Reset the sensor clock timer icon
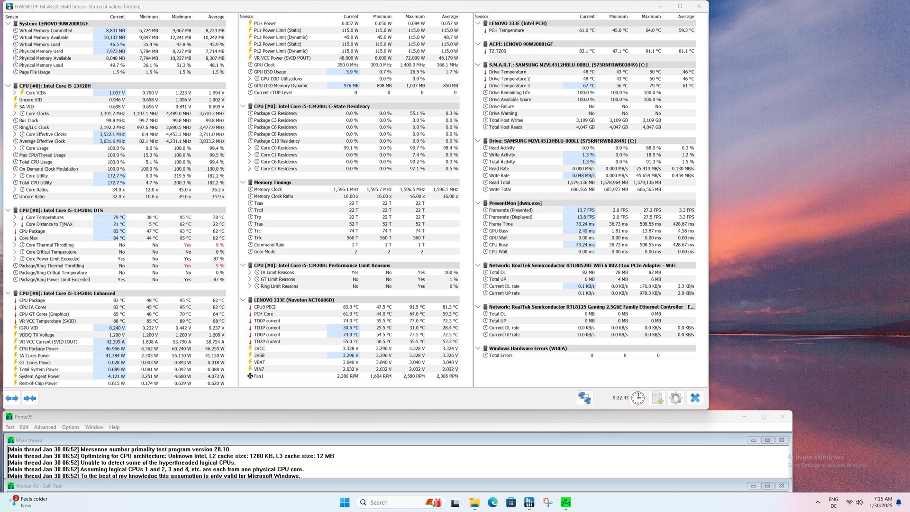This screenshot has width=910, height=512. click(x=637, y=398)
